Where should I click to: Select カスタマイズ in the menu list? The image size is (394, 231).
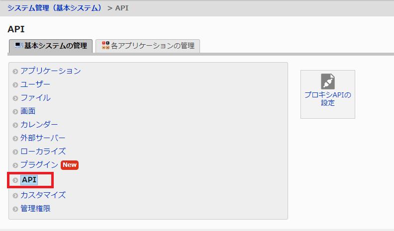click(43, 195)
